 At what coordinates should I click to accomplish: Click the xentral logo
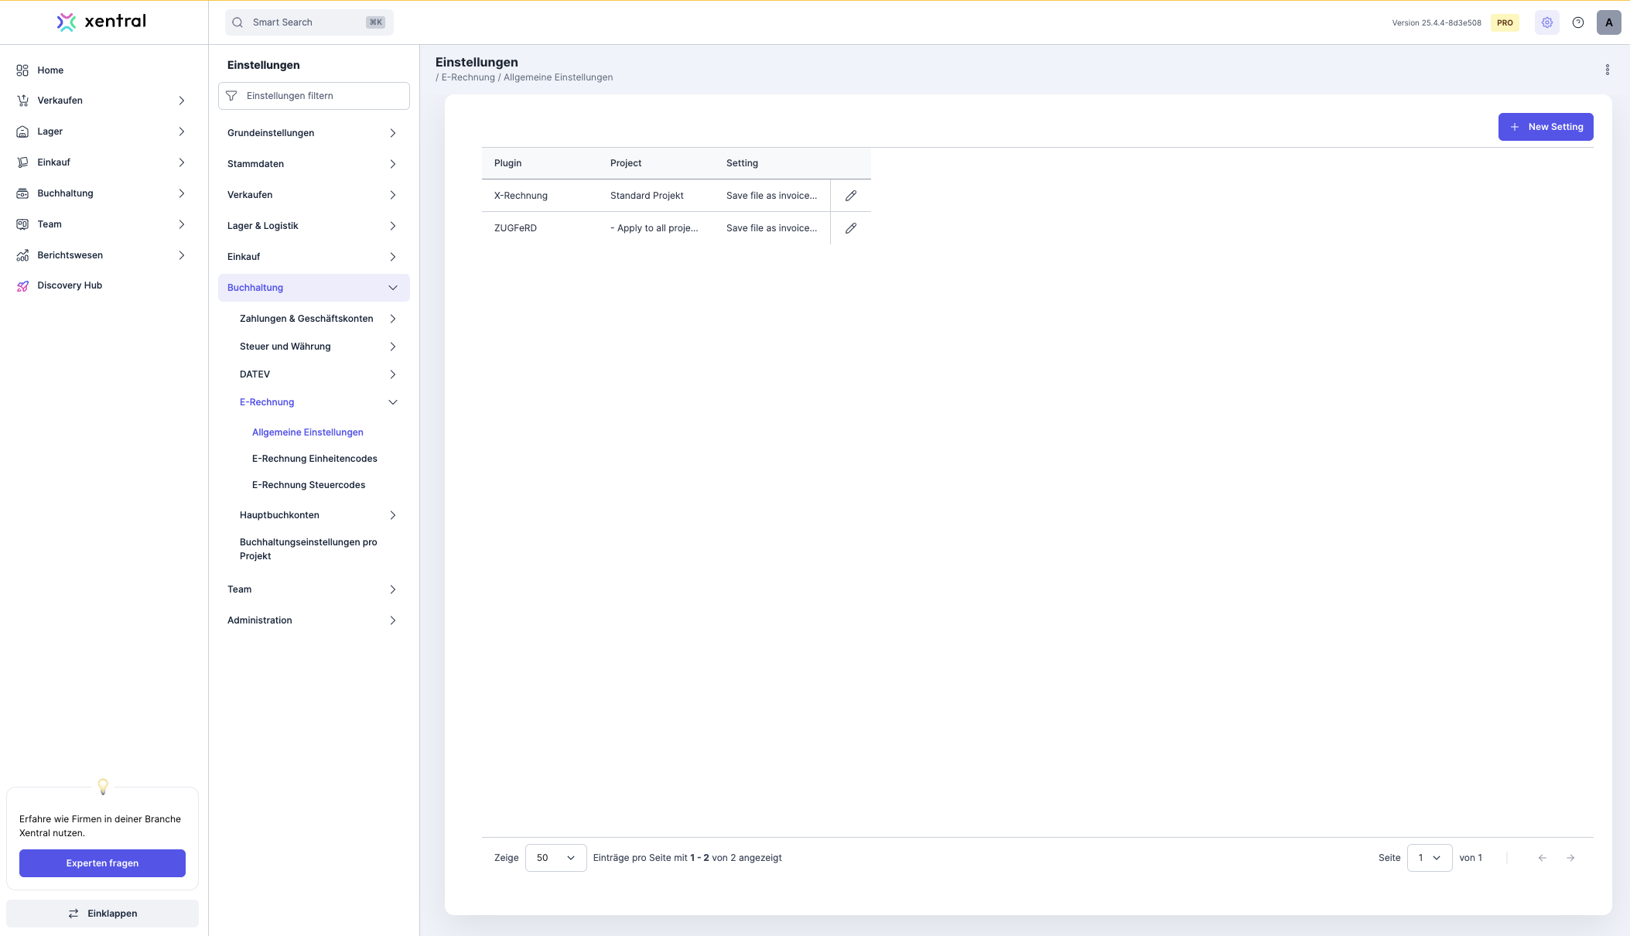pos(101,22)
